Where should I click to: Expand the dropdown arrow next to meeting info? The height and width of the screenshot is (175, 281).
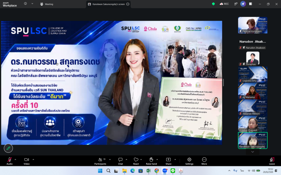pyautogui.click(x=32, y=4)
